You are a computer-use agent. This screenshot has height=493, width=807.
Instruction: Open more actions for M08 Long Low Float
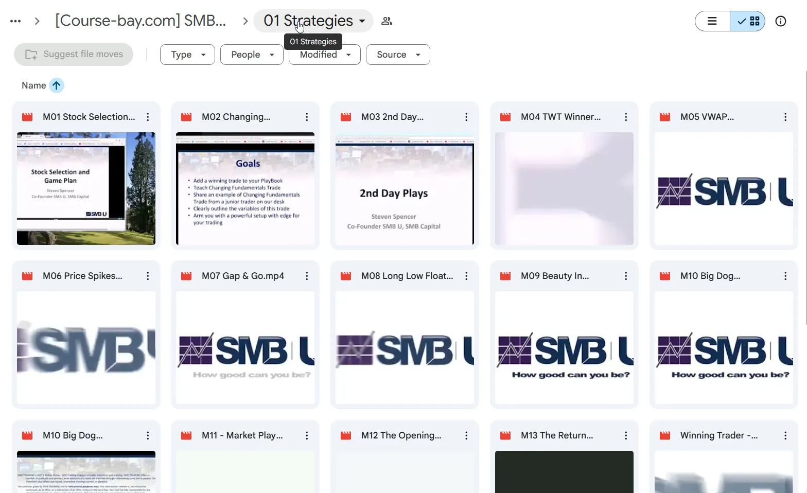pyautogui.click(x=466, y=276)
